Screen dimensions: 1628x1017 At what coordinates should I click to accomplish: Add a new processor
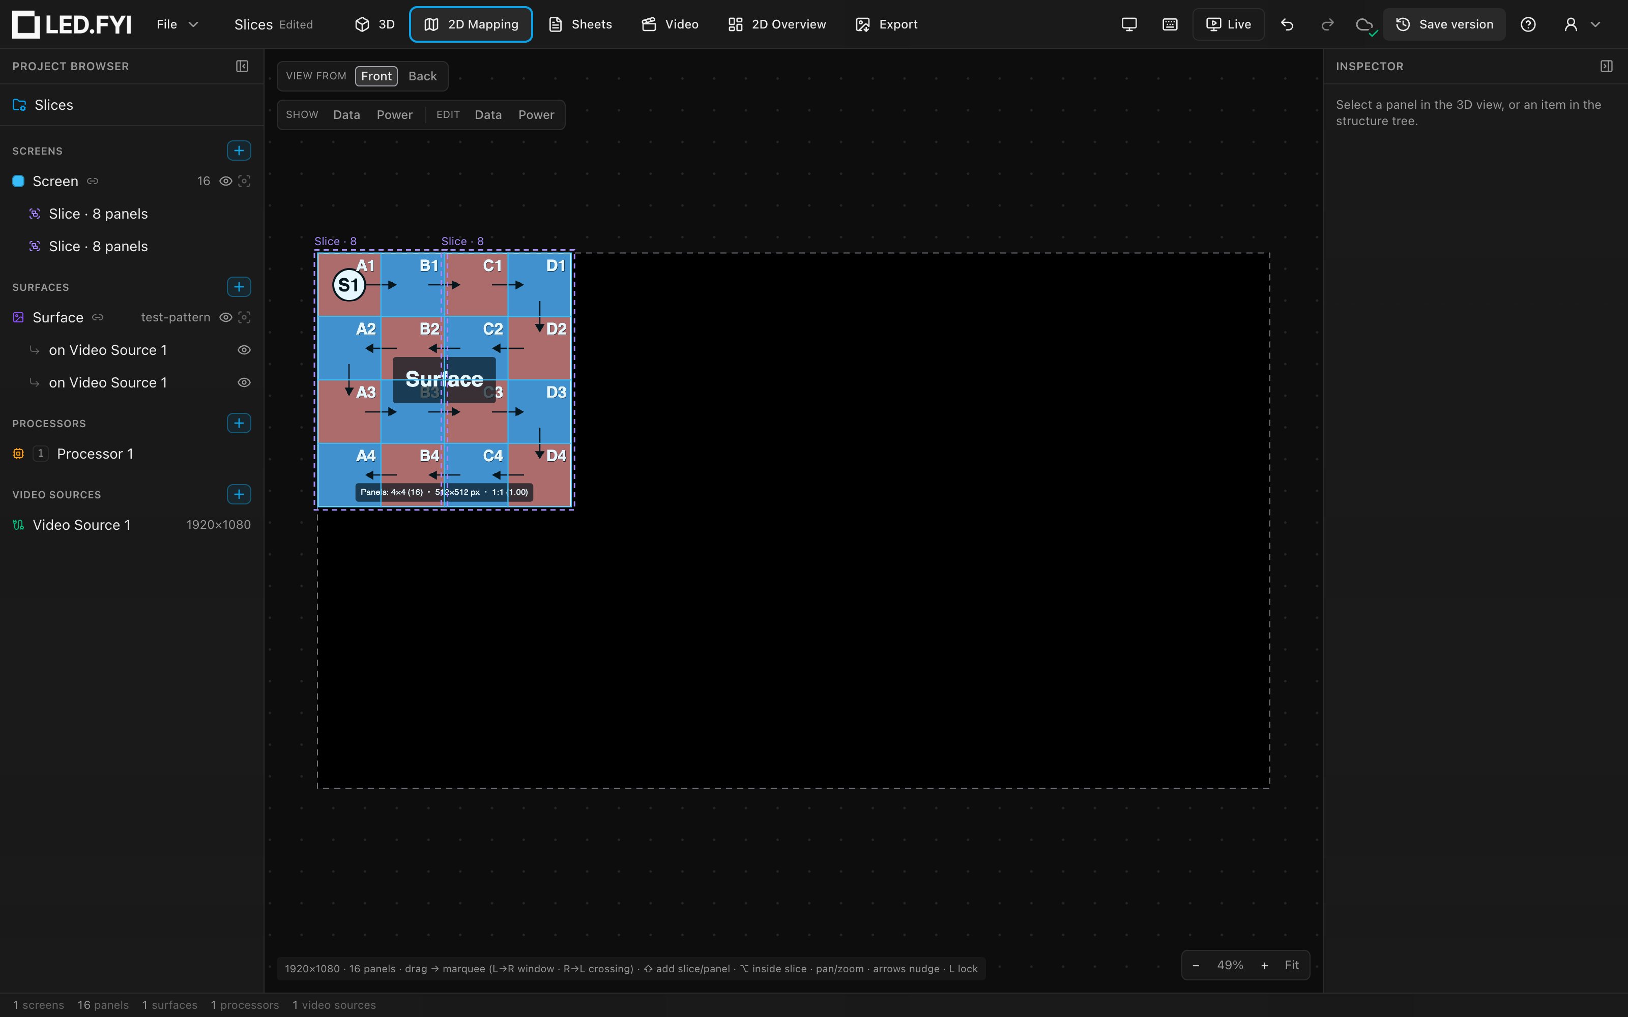point(239,423)
